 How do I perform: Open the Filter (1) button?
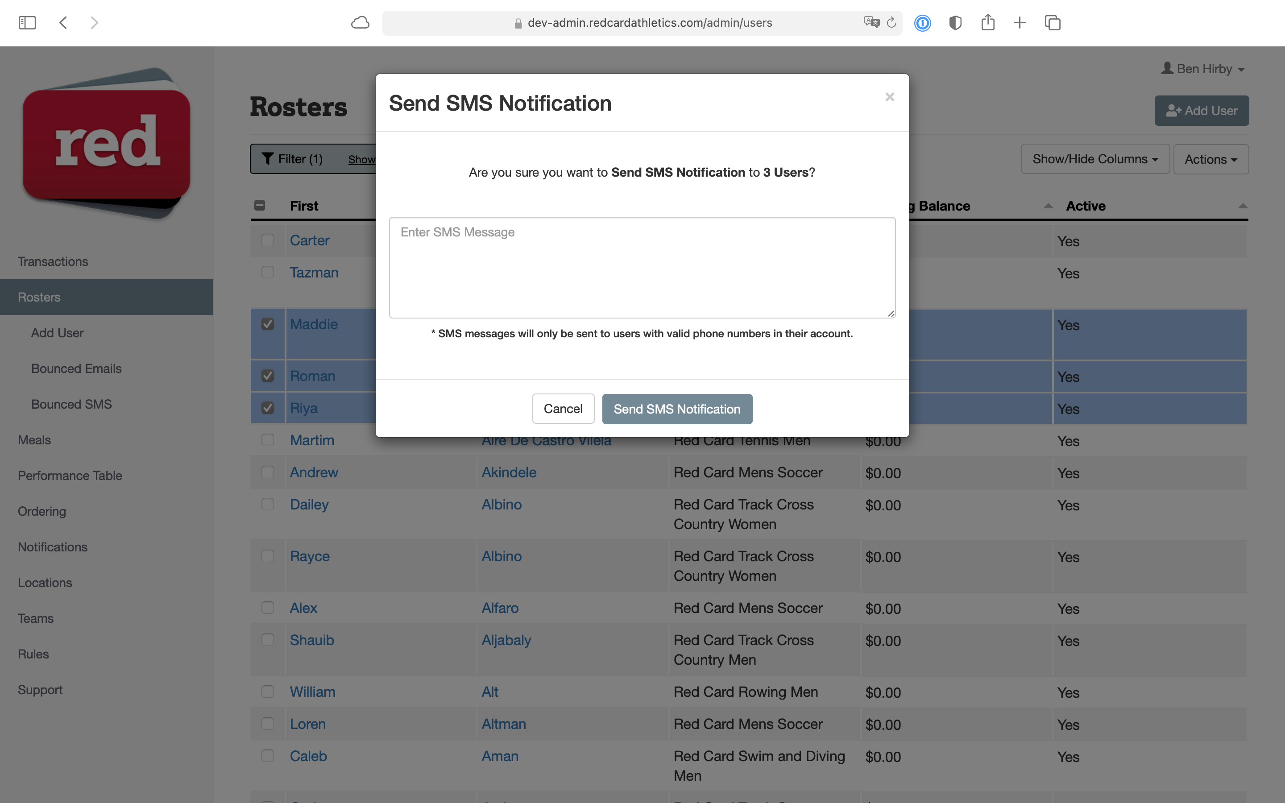click(293, 159)
